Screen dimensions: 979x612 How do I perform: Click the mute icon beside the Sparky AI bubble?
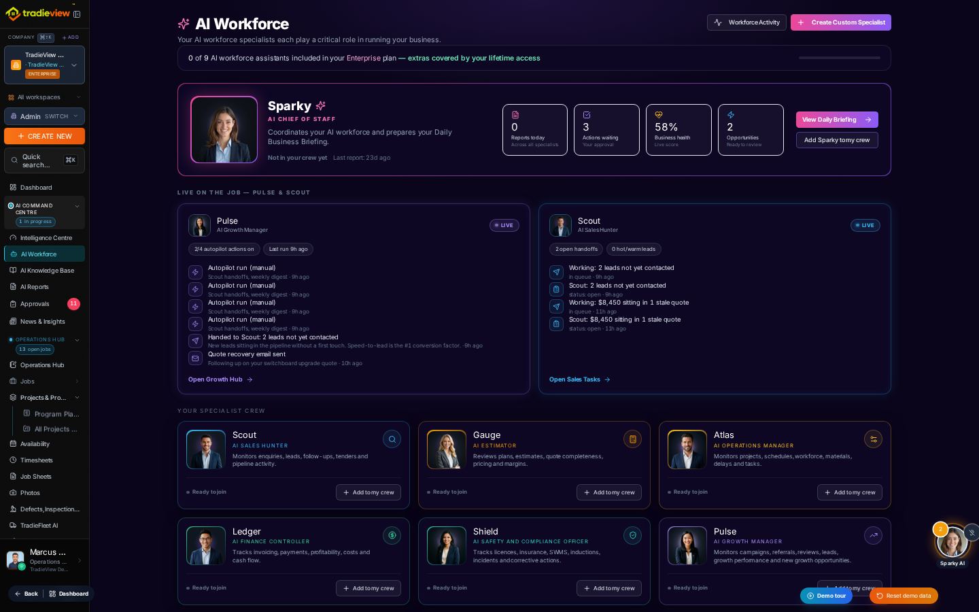click(x=972, y=532)
